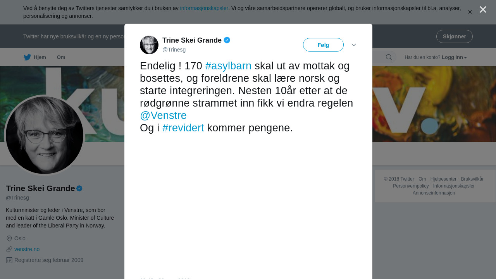
Task: Open the Om menu item
Action: 61,57
